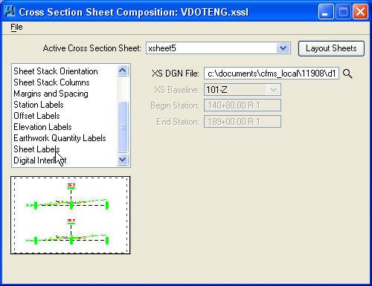Viewport: 372px width, 286px height.
Task: Click the magnifier icon to browse DGN file
Action: [x=347, y=74]
